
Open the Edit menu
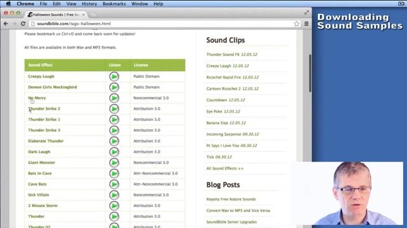(x=57, y=4)
